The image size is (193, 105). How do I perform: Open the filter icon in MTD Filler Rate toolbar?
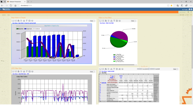(27, 72)
